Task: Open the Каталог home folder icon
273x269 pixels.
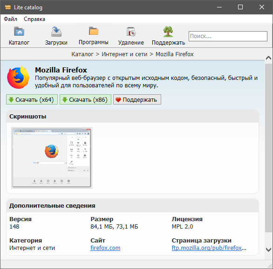Action: (19, 32)
